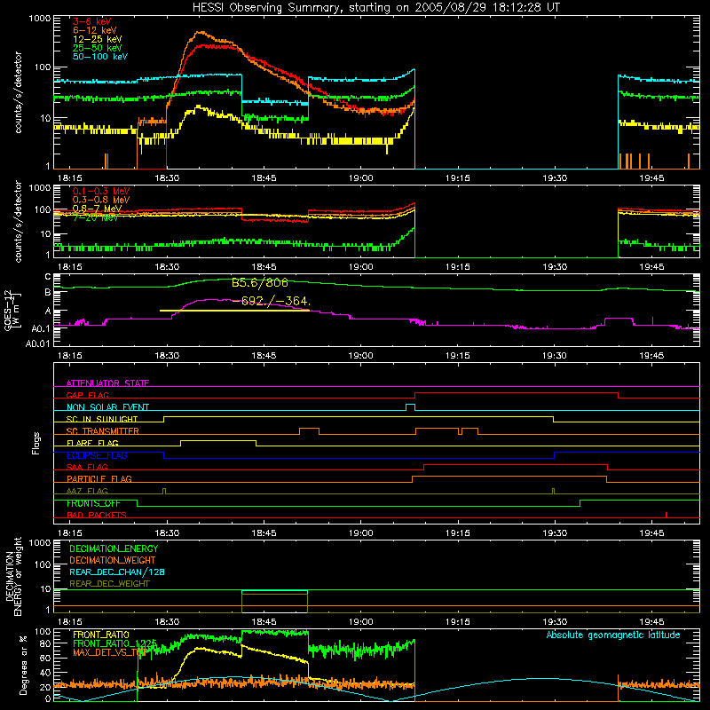The width and height of the screenshot is (710, 710).
Task: Click the SC_TRANSMITTER flag label
Action: tap(102, 431)
